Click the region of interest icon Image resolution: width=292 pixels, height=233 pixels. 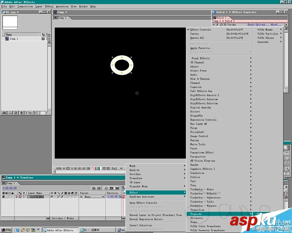(x=104, y=168)
